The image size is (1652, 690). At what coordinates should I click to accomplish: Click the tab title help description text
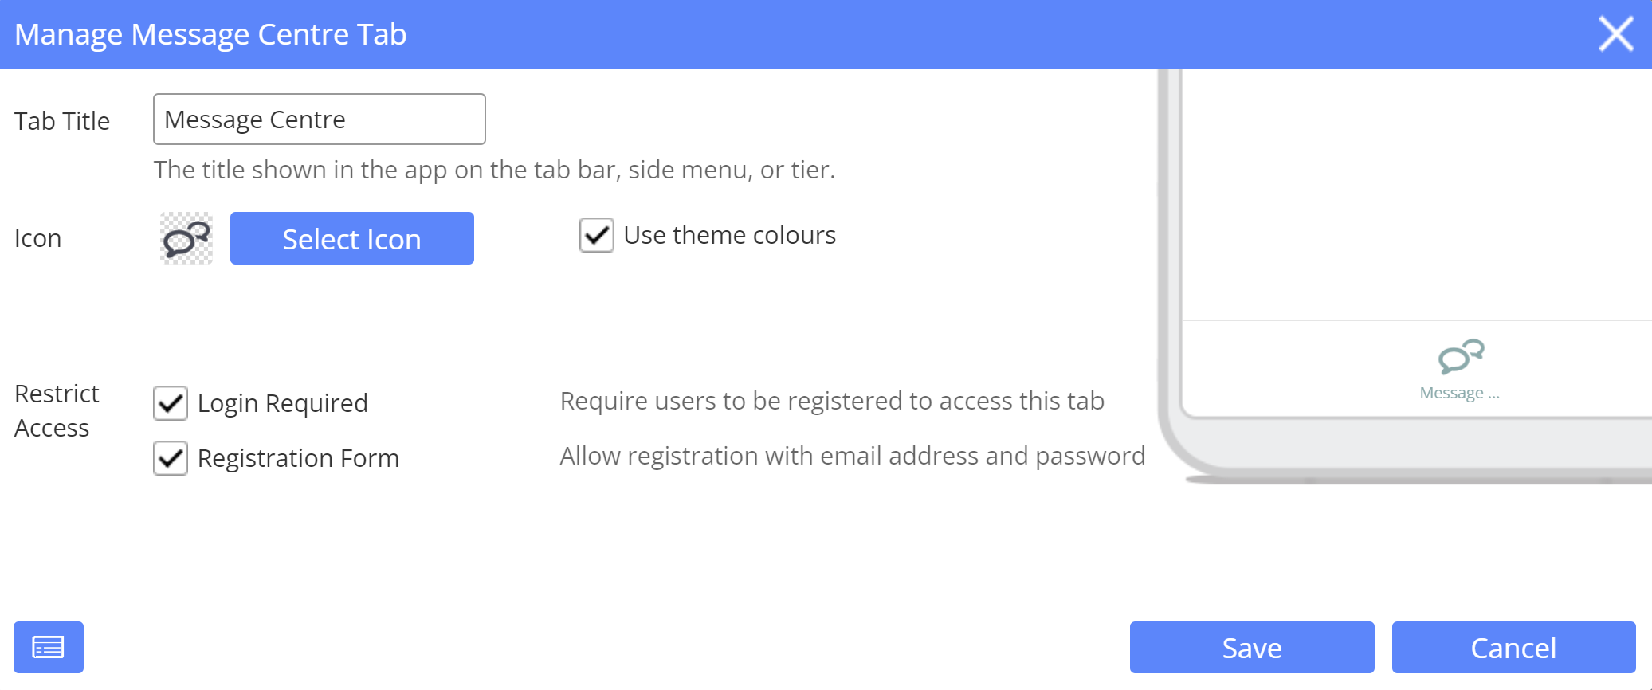click(494, 170)
